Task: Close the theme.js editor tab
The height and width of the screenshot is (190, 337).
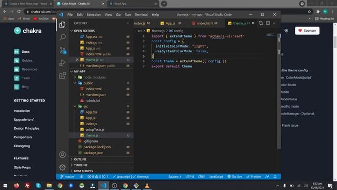Action: click(253, 23)
